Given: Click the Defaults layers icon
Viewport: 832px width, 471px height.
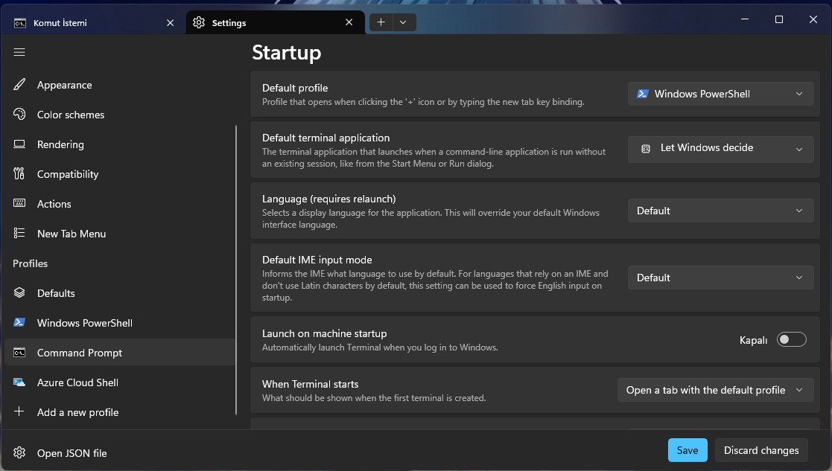Looking at the screenshot, I should 19,292.
